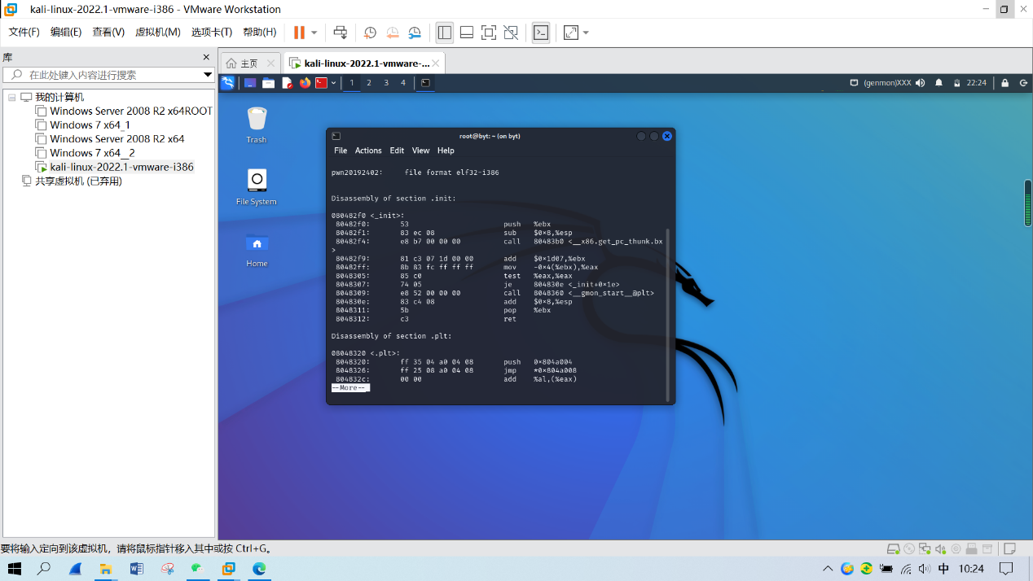Collapse the 我的计算机 tree node
The width and height of the screenshot is (1033, 581).
point(12,97)
